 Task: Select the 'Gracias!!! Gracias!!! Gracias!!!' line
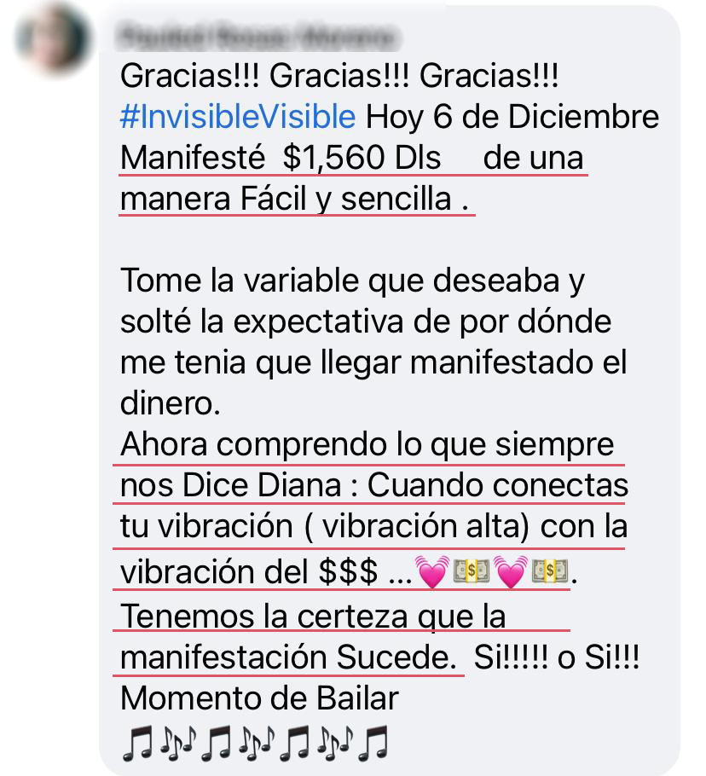pyautogui.click(x=339, y=76)
